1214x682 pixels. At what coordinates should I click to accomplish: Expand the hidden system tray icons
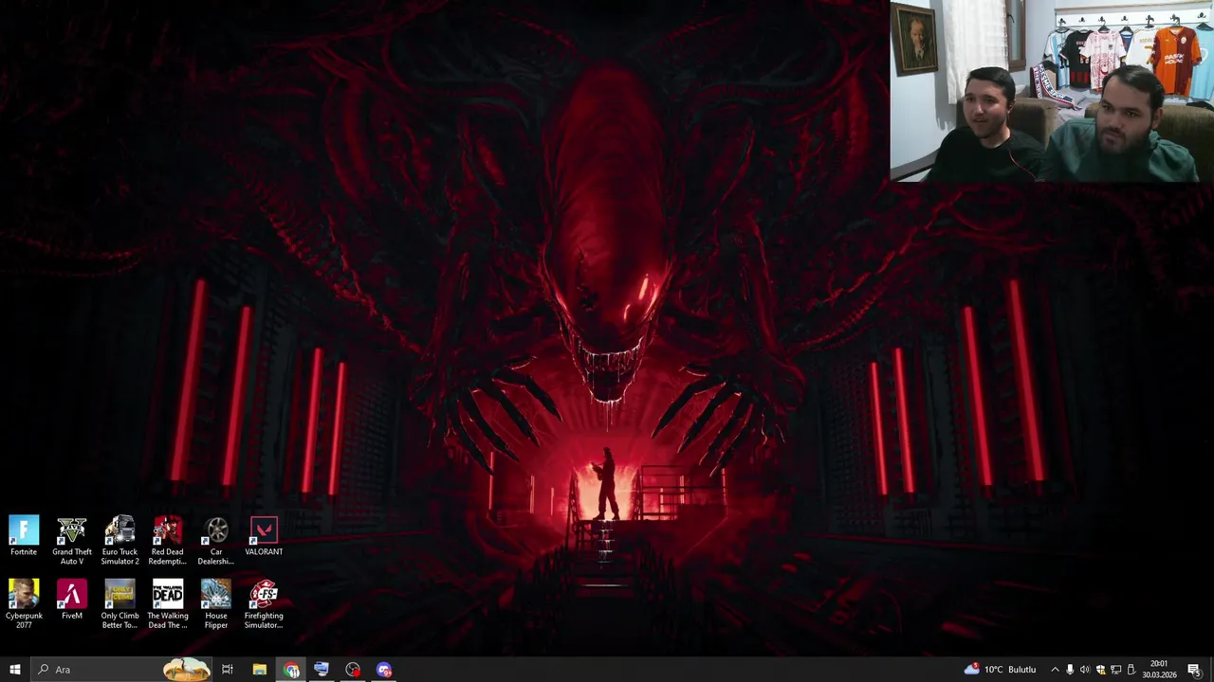point(1055,670)
